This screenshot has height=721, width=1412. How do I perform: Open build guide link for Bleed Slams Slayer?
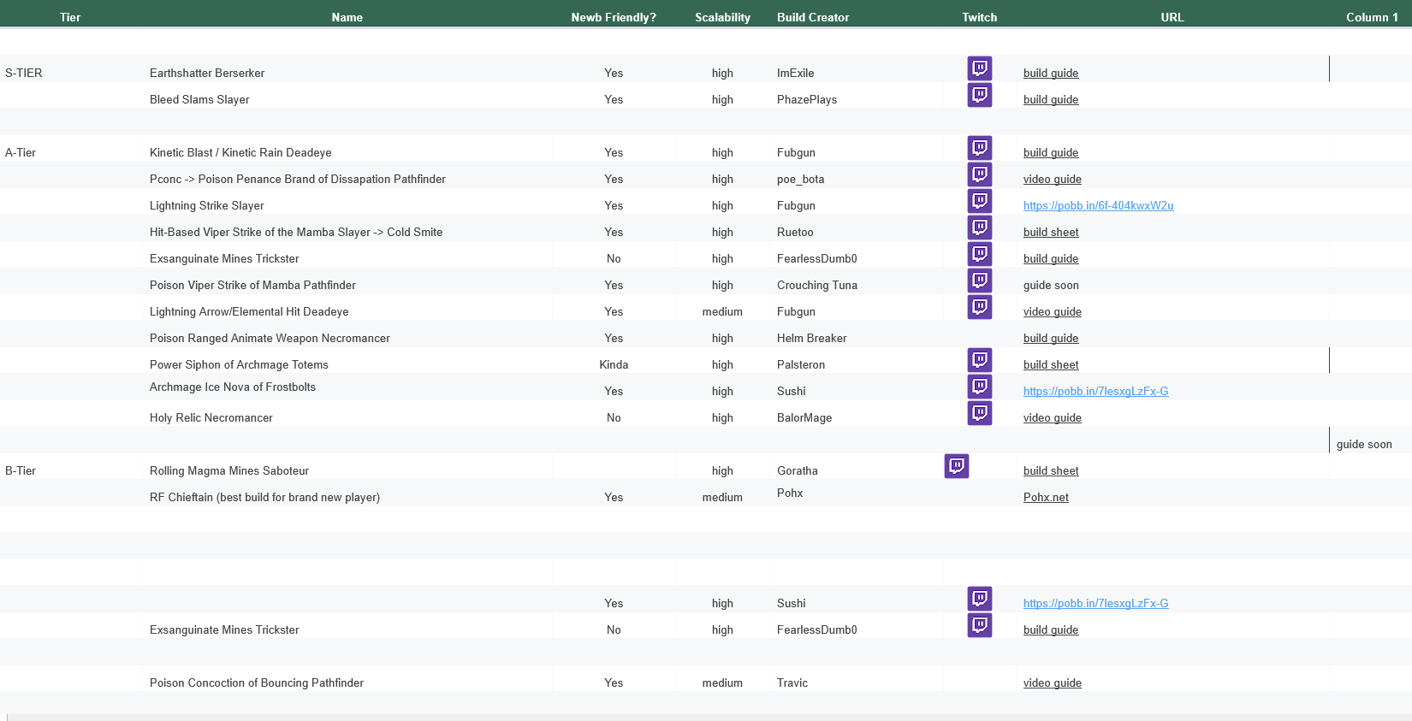click(x=1051, y=100)
